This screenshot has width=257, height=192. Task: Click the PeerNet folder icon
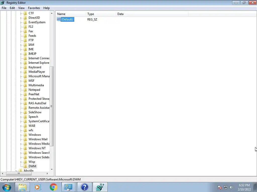25,94
